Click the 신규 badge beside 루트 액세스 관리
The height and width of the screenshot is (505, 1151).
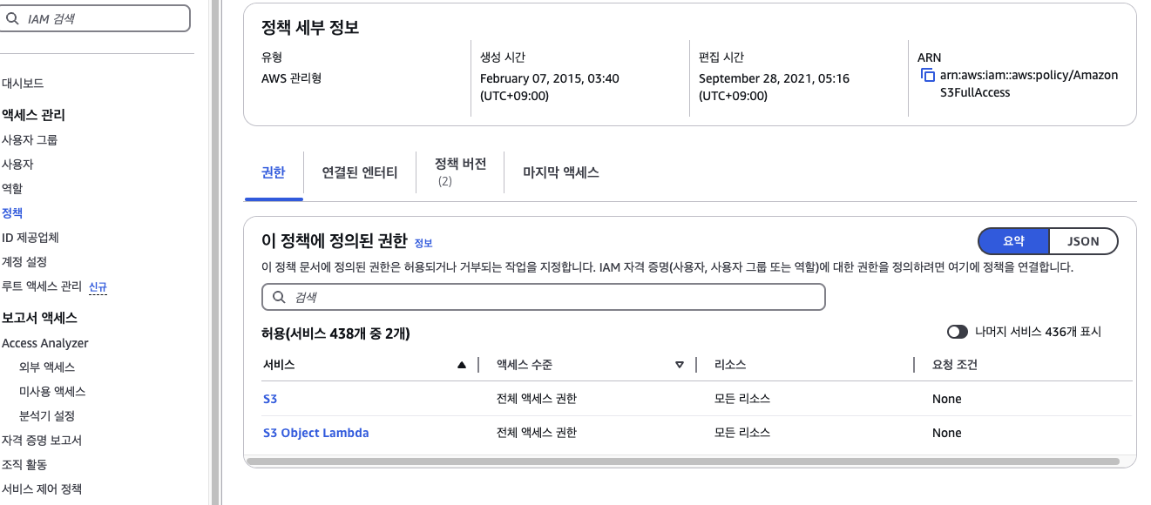98,286
